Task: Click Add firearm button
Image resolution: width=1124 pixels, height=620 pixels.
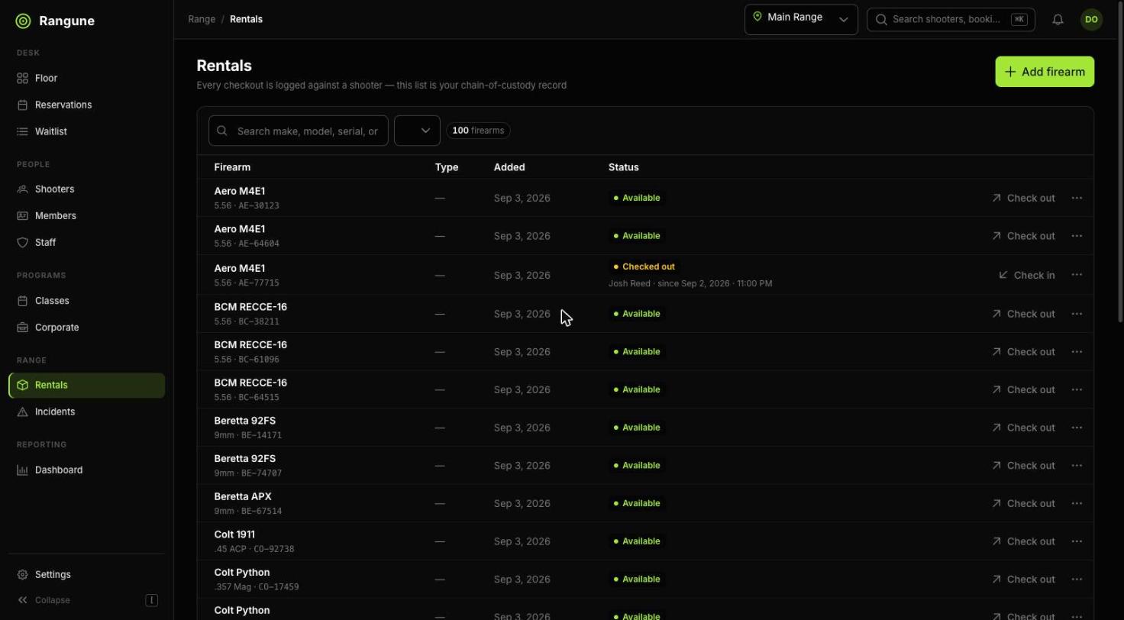Action: click(x=1045, y=72)
